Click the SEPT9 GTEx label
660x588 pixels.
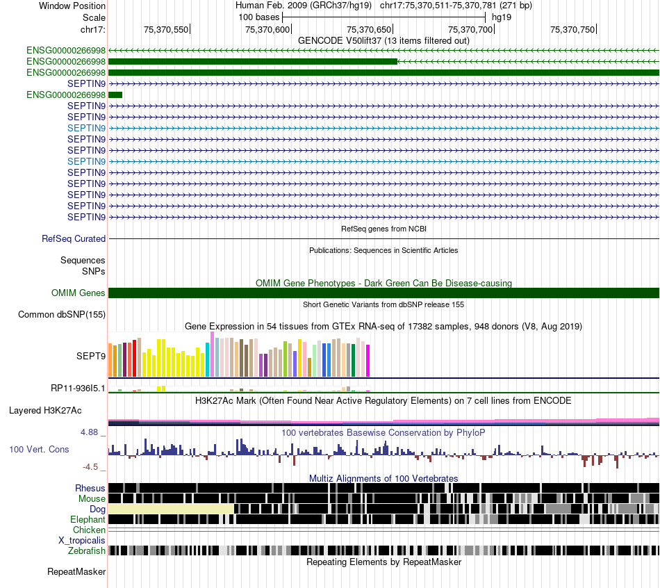(91, 356)
